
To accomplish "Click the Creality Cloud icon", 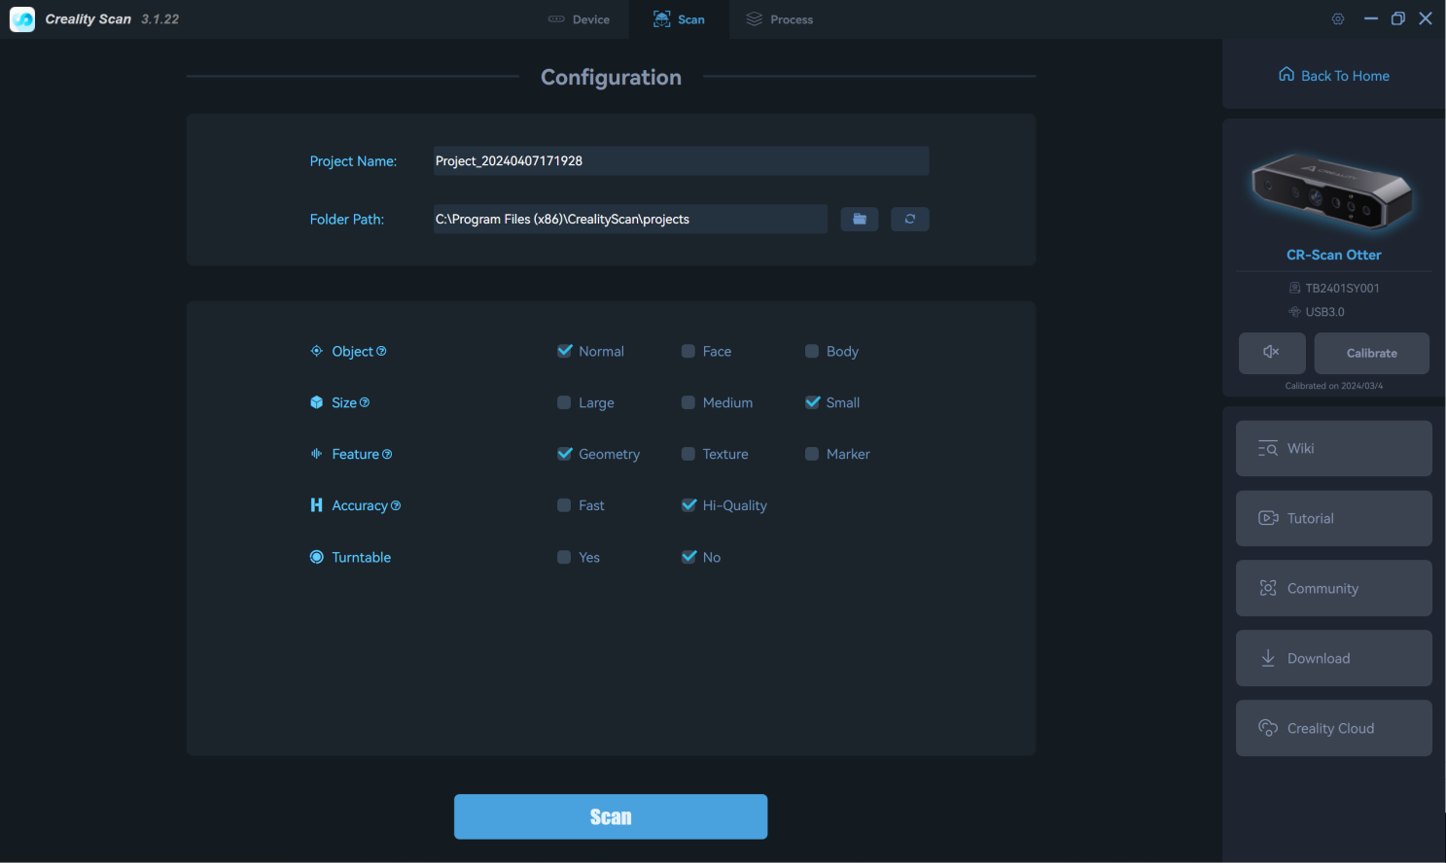I will pyautogui.click(x=1268, y=728).
